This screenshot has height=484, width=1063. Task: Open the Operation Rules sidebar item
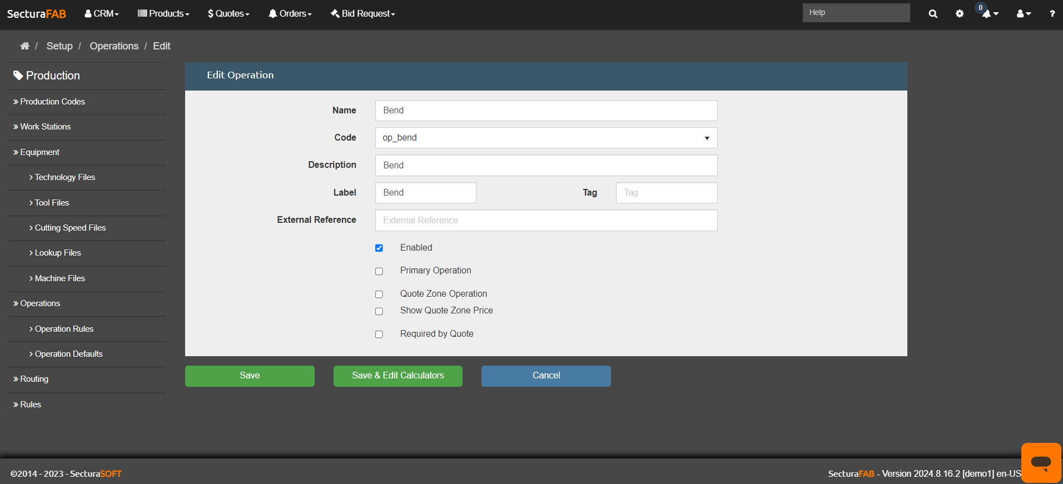pyautogui.click(x=64, y=329)
